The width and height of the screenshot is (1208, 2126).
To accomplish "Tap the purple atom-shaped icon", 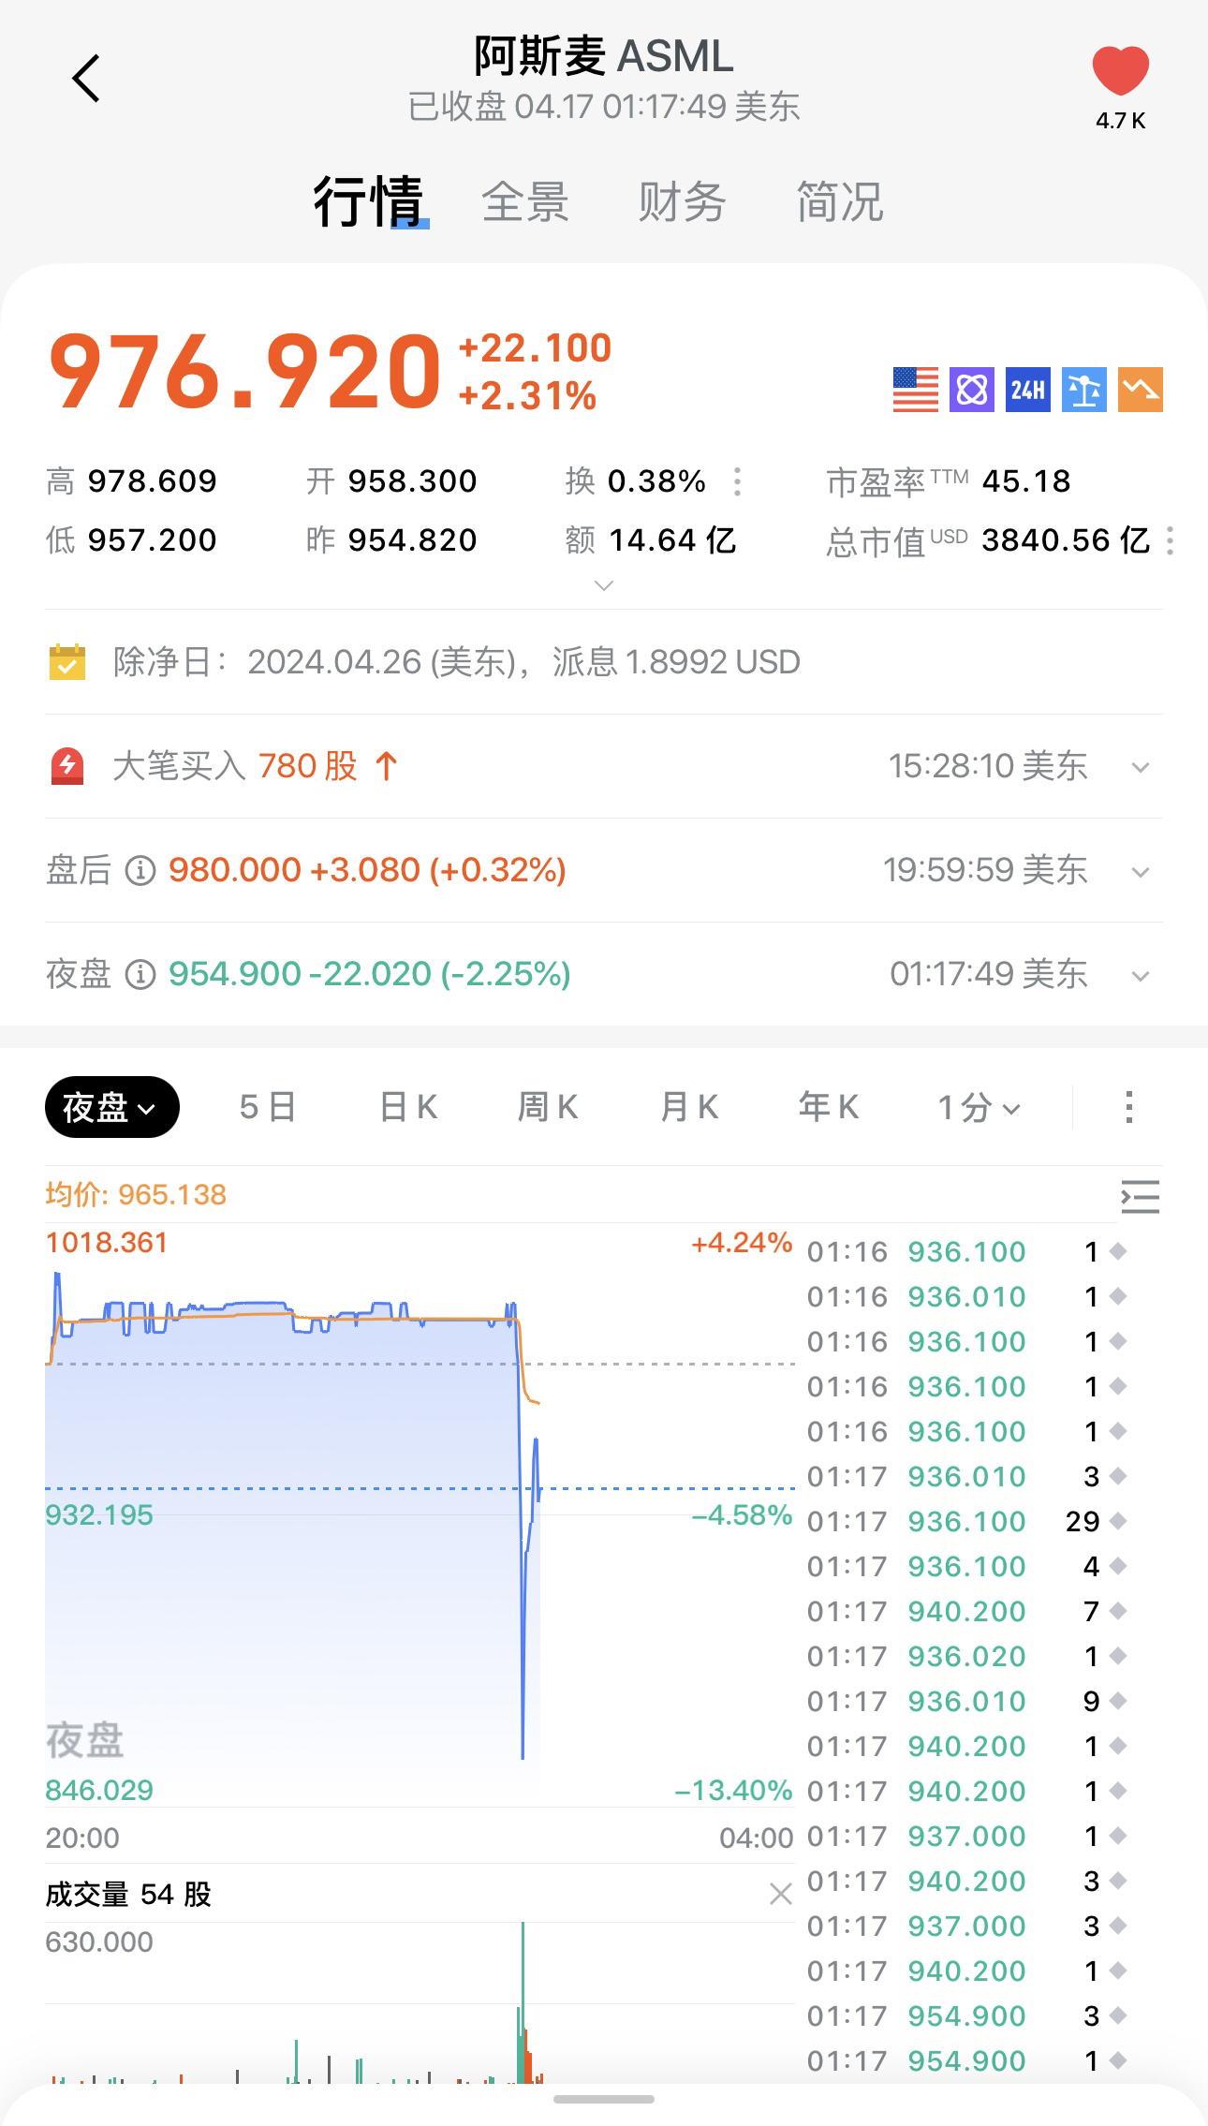I will point(972,390).
